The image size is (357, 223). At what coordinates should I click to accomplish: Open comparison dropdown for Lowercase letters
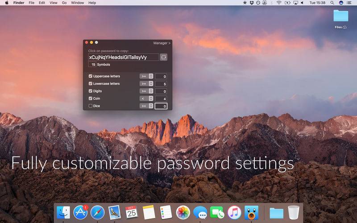point(146,84)
